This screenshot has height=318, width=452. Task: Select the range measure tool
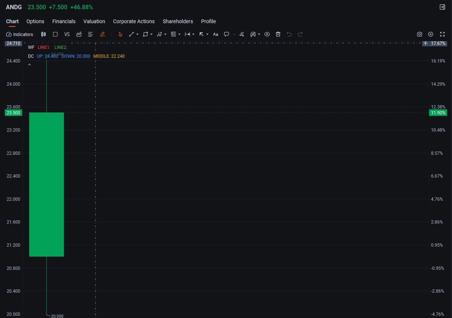(x=187, y=34)
